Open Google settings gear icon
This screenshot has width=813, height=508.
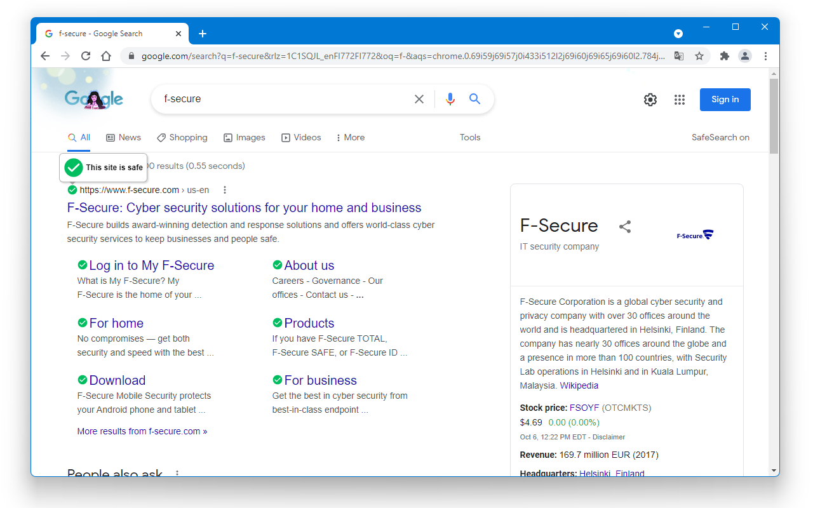click(650, 100)
